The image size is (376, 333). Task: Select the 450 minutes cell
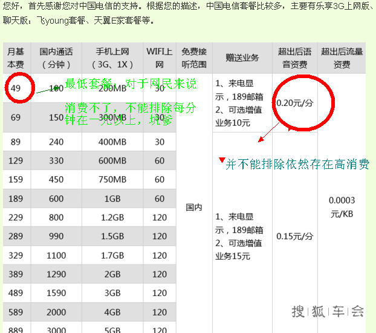(x=56, y=179)
